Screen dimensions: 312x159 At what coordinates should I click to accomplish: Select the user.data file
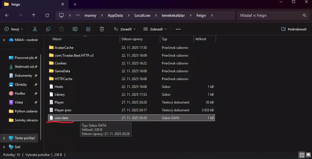[x=131, y=118]
